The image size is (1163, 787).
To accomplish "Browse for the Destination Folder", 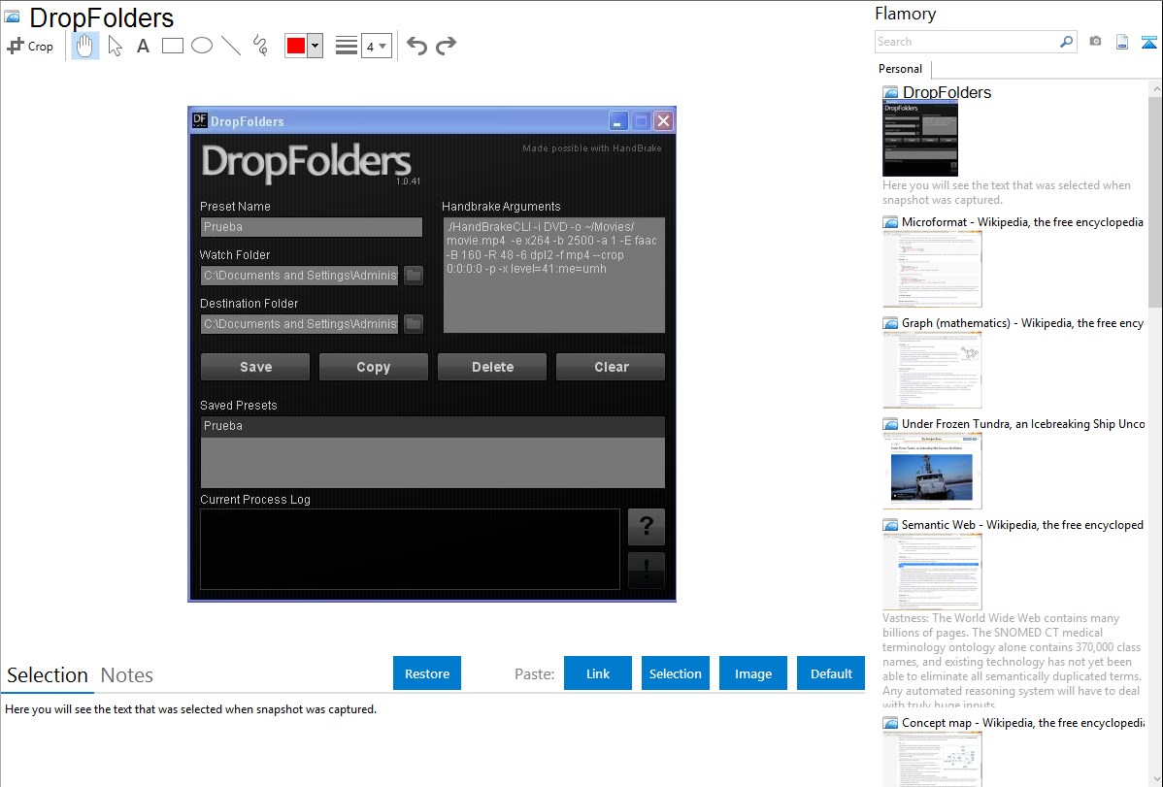I will (x=414, y=324).
